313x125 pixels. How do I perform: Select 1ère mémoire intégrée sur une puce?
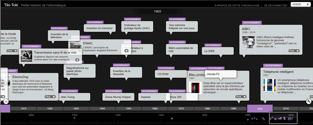182,26
